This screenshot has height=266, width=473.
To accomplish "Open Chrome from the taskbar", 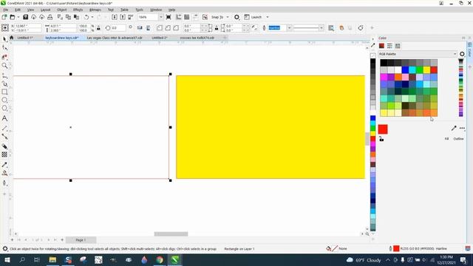I will tap(160, 260).
